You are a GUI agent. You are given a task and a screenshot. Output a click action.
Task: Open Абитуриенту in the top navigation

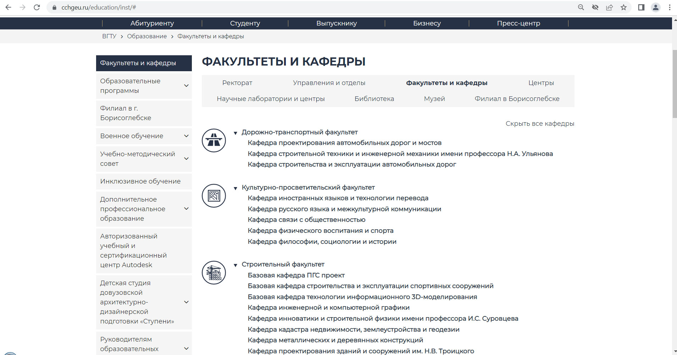[152, 23]
